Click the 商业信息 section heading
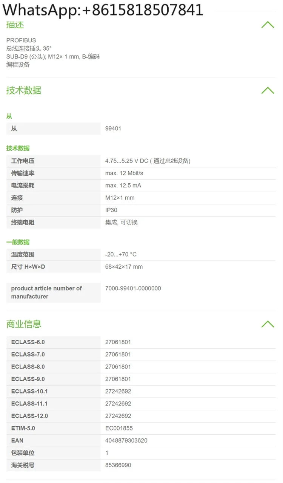 point(24,324)
